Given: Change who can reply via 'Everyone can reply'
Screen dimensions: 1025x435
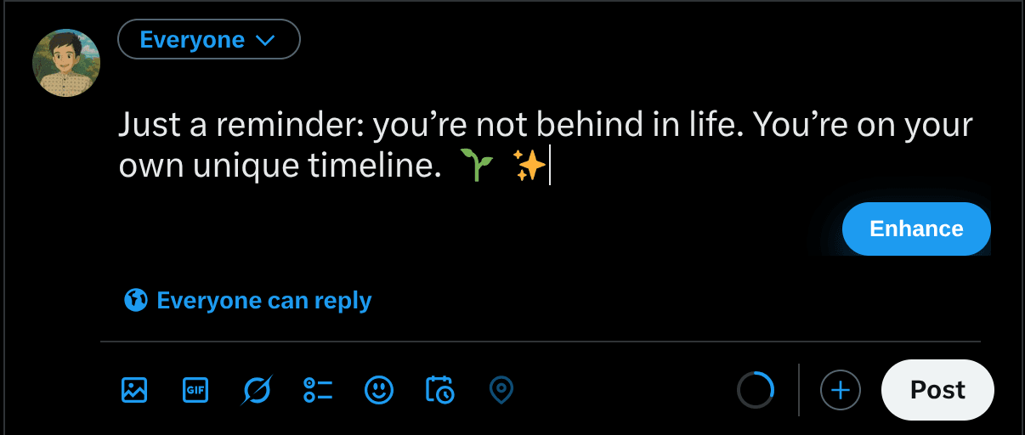Looking at the screenshot, I should [x=263, y=300].
